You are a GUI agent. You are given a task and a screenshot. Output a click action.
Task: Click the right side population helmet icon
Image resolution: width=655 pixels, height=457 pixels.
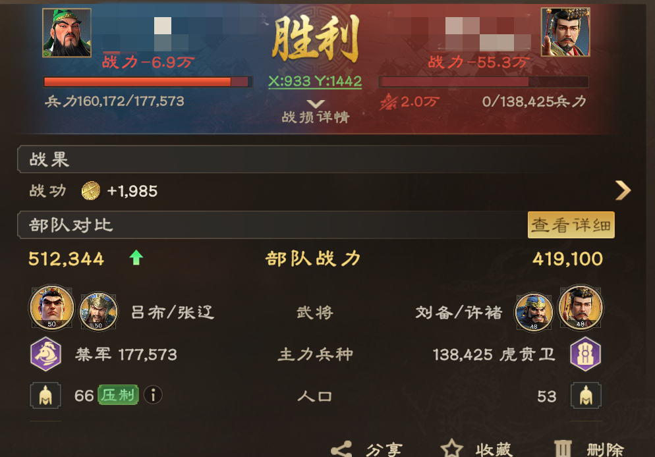click(x=586, y=395)
